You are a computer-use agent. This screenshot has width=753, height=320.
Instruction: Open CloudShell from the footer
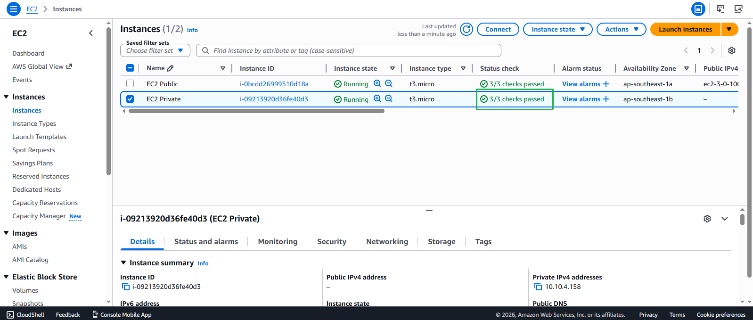click(x=25, y=315)
